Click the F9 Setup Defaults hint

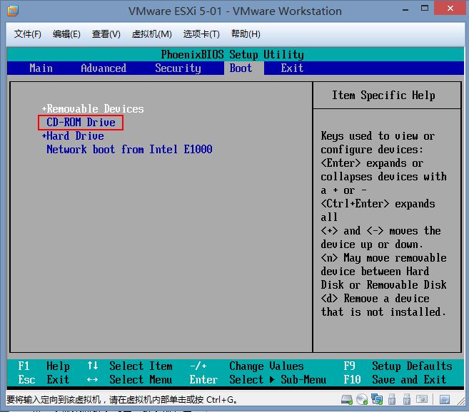[x=398, y=366]
